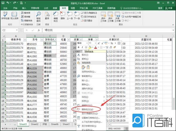Switch to the 数据 Data tab
Image resolution: width=176 pixels, height=131 pixels.
(x=55, y=8)
